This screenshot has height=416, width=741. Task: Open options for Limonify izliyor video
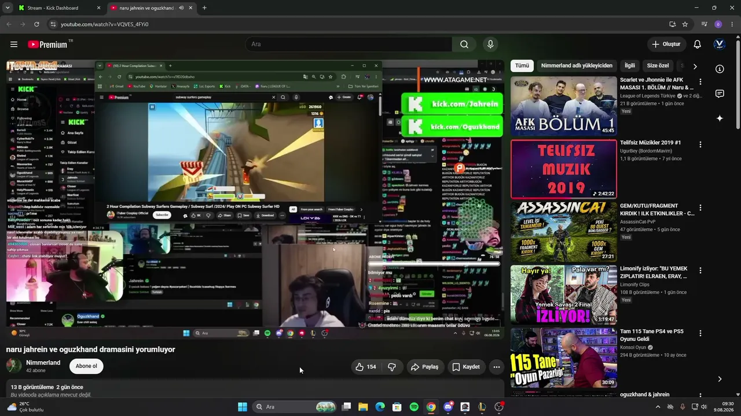700,270
